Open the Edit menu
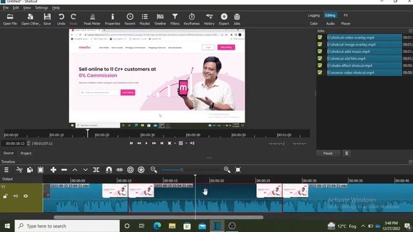The image size is (413, 232). (x=15, y=8)
